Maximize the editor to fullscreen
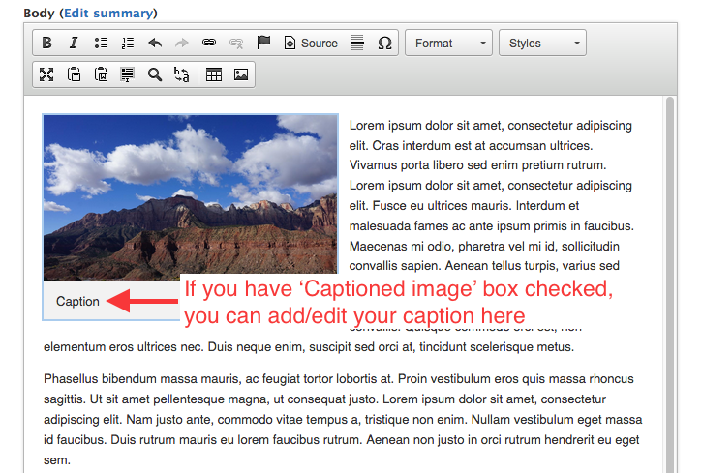 [x=46, y=74]
